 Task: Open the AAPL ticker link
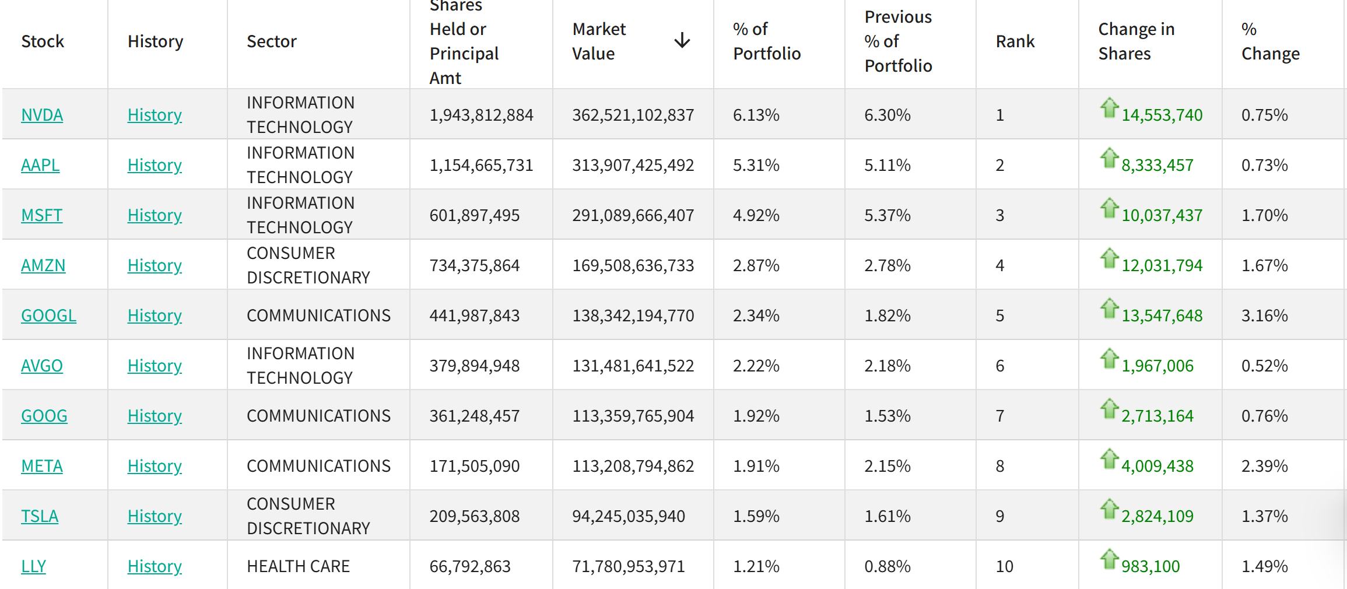(40, 165)
